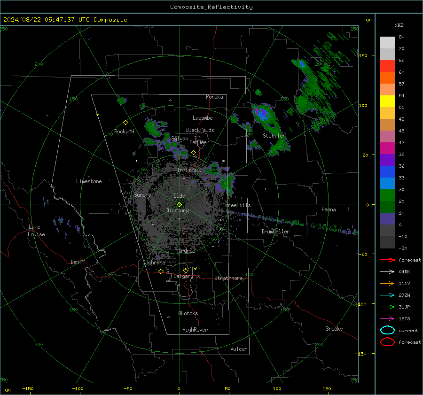
Task: Click the Stettler city label
Action: coord(274,136)
